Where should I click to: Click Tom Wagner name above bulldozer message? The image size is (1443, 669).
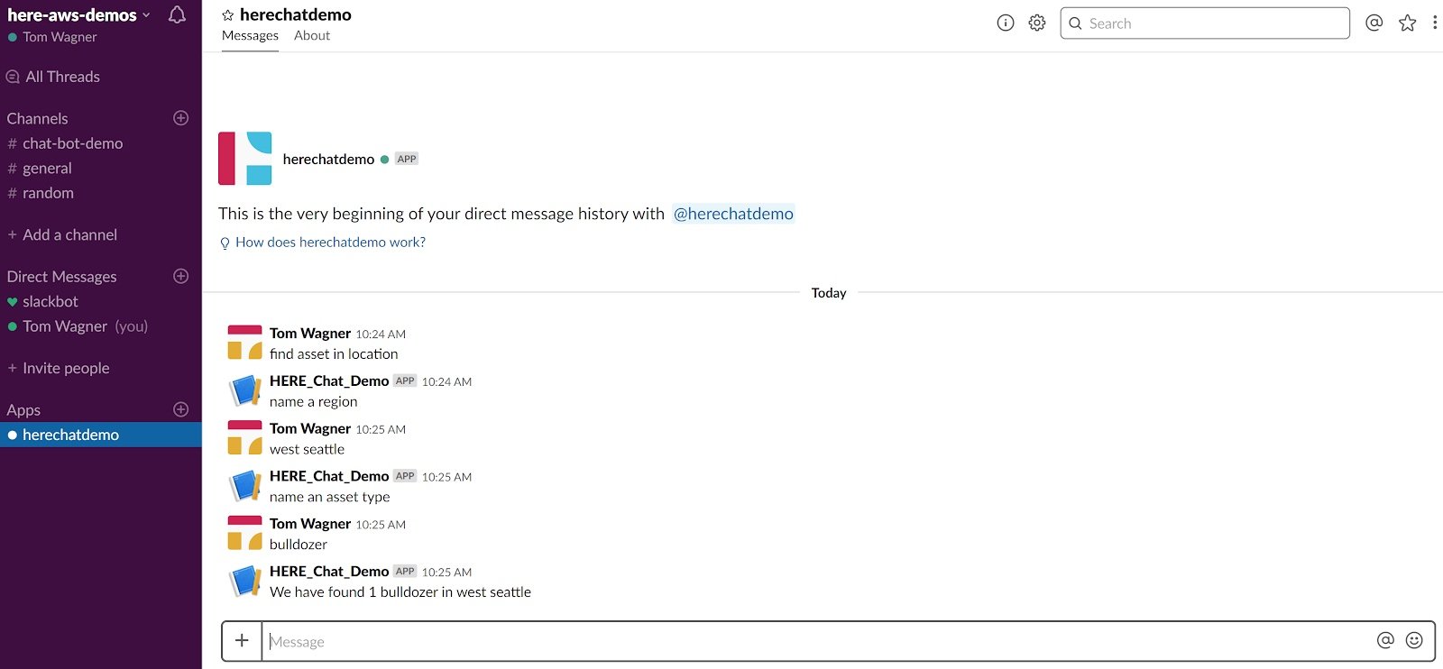click(x=310, y=524)
